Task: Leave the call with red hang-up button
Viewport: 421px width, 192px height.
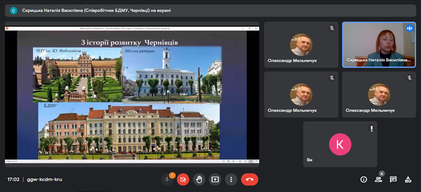Action: 250,179
